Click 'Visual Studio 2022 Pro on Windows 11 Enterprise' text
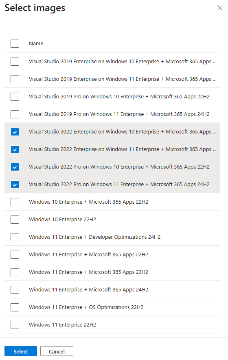Screen dimensions: 228x360 (x=86, y=184)
